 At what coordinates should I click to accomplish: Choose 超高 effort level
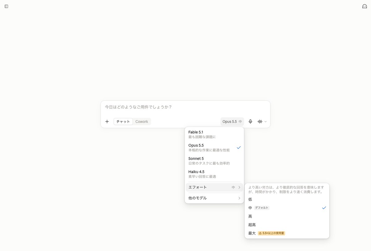[287, 225]
